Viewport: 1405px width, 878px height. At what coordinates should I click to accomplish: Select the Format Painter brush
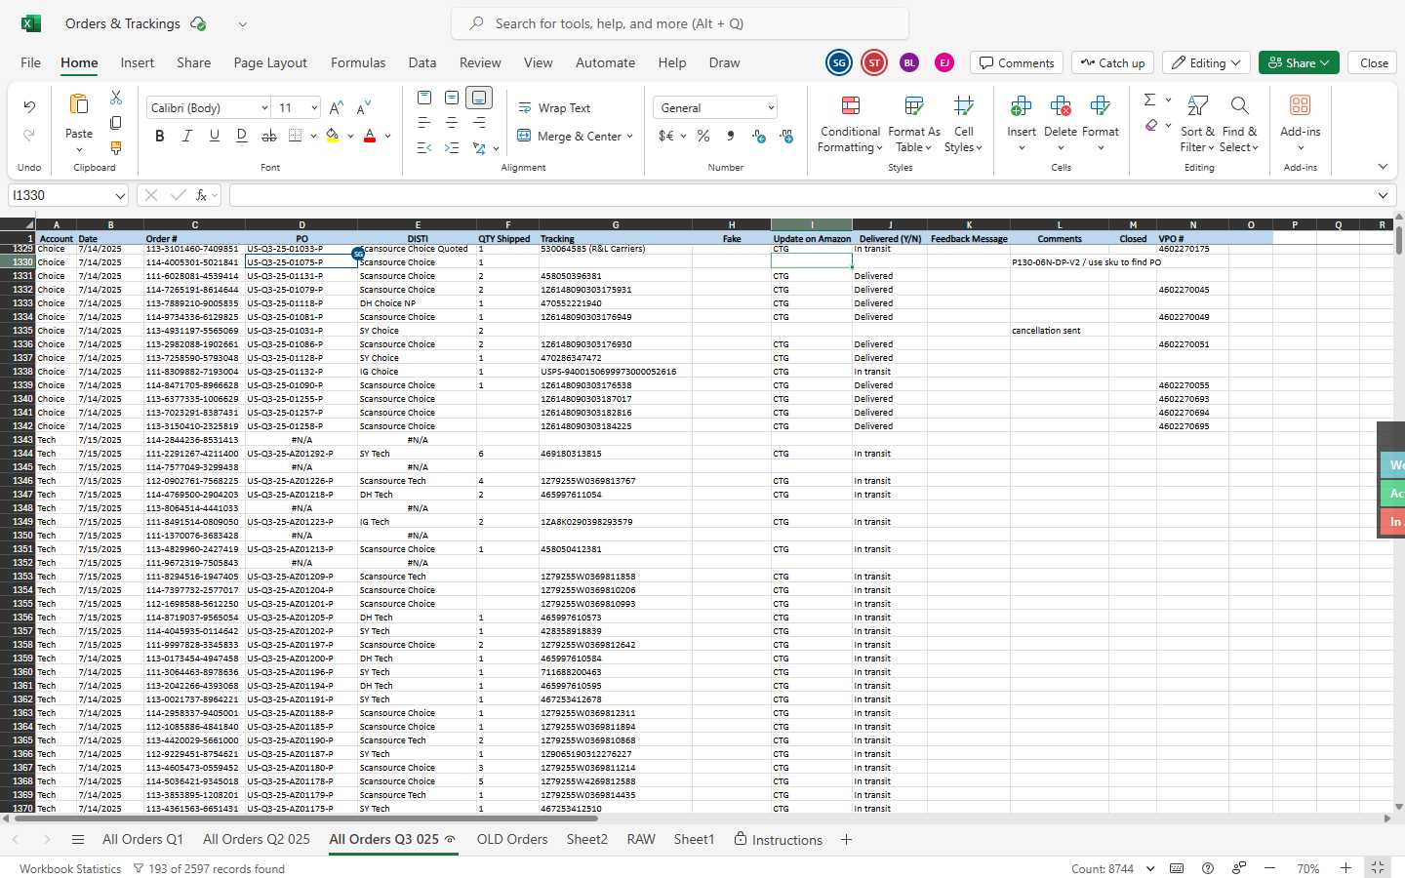click(116, 148)
